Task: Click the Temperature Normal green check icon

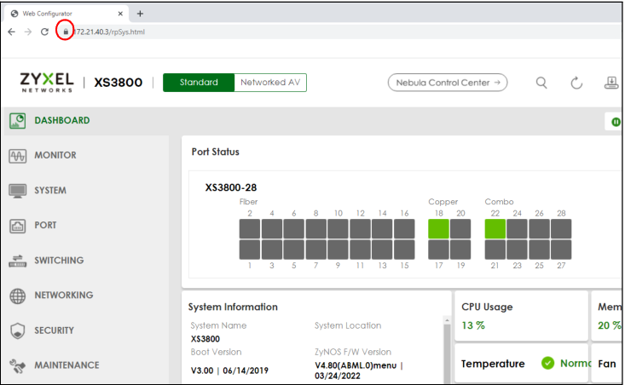Action: [x=547, y=363]
